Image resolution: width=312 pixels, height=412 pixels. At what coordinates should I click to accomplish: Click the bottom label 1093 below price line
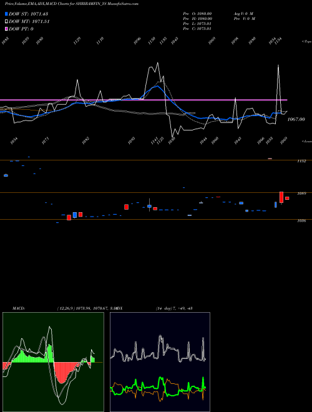132,140
